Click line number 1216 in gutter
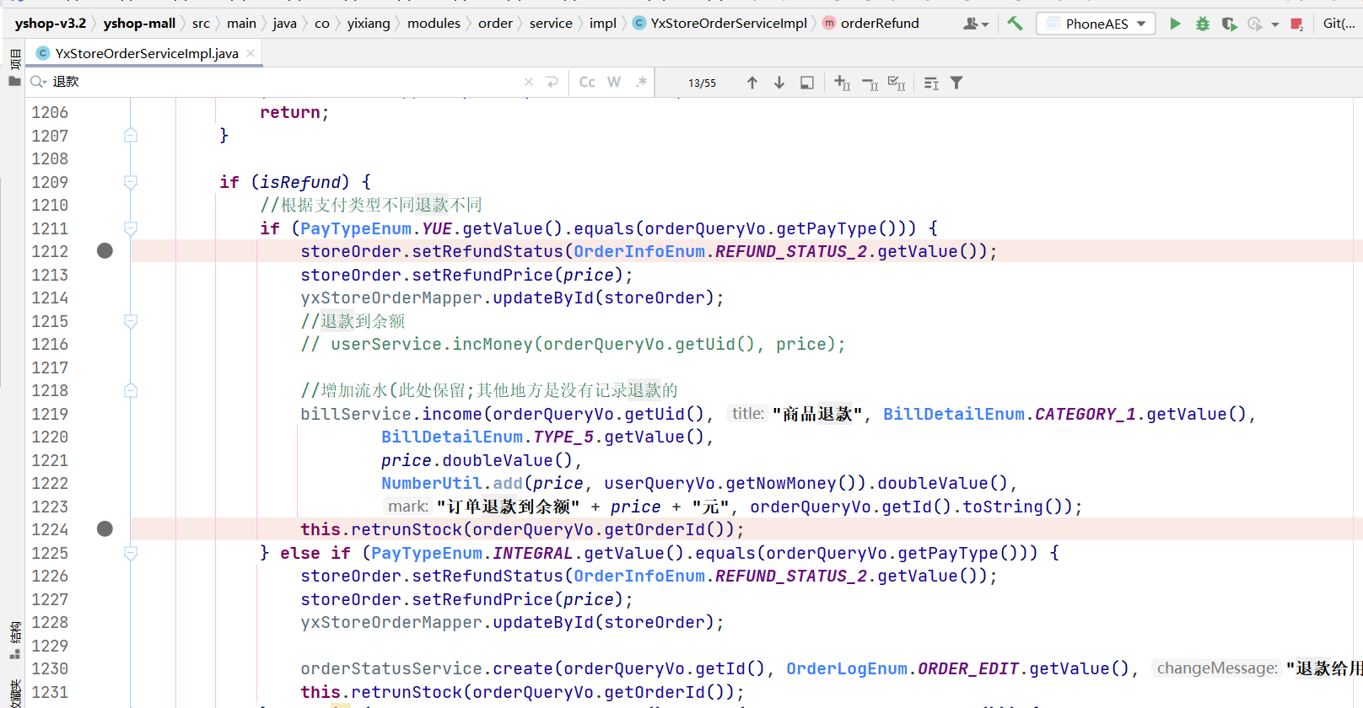The width and height of the screenshot is (1363, 708). (x=50, y=344)
